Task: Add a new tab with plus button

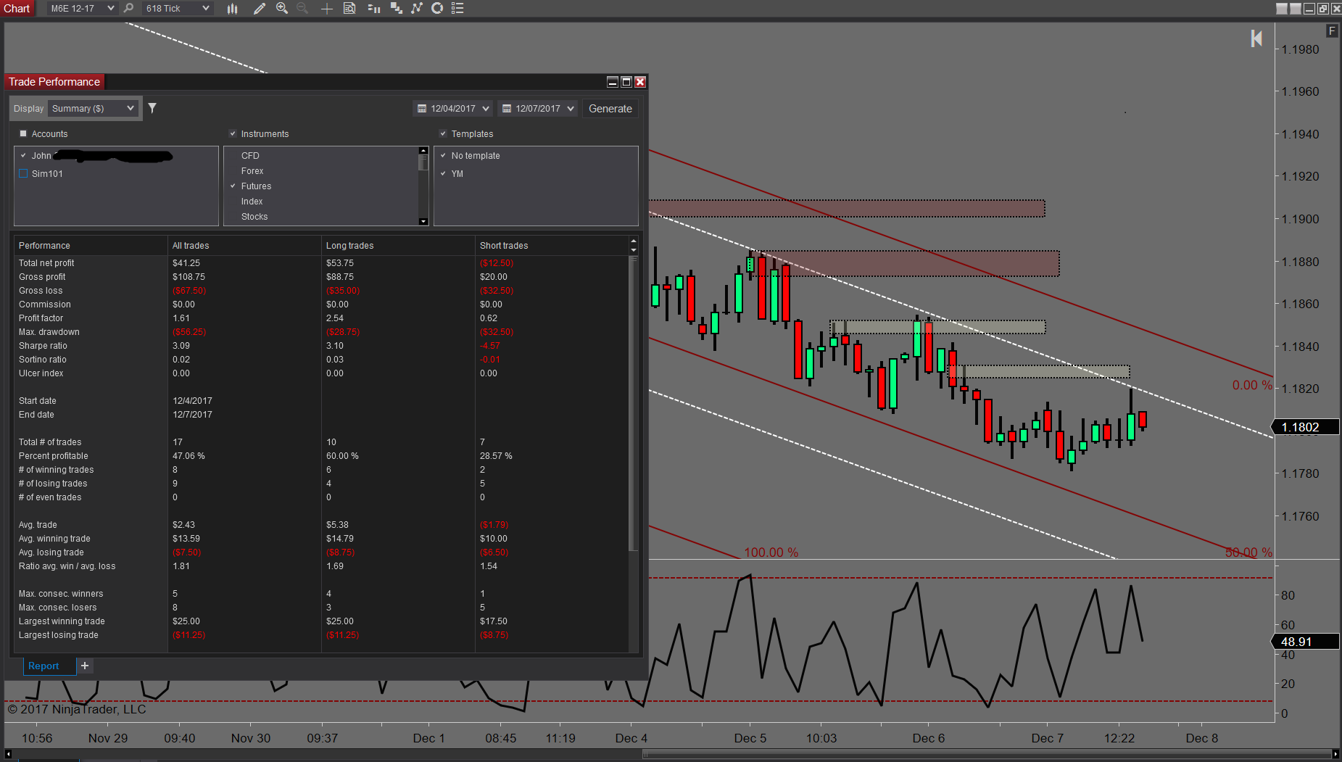Action: tap(85, 666)
